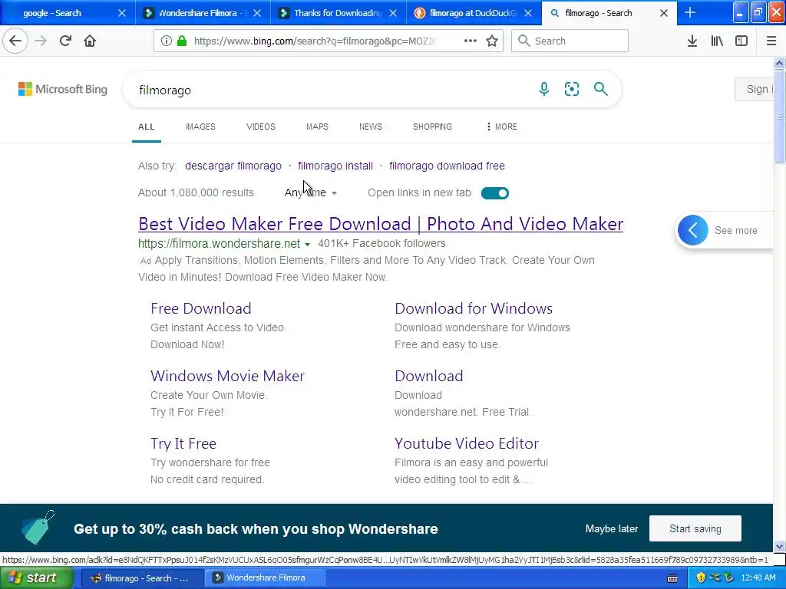
Task: Dismiss the cash back banner with Maybe later
Action: (612, 529)
